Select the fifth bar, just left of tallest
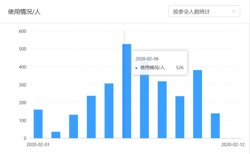The width and height of the screenshot is (250, 154). [109, 111]
